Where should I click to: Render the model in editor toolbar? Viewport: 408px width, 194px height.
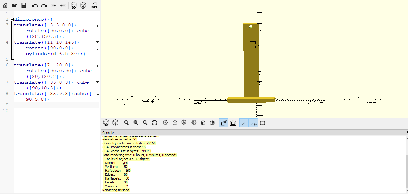coord(84,5)
